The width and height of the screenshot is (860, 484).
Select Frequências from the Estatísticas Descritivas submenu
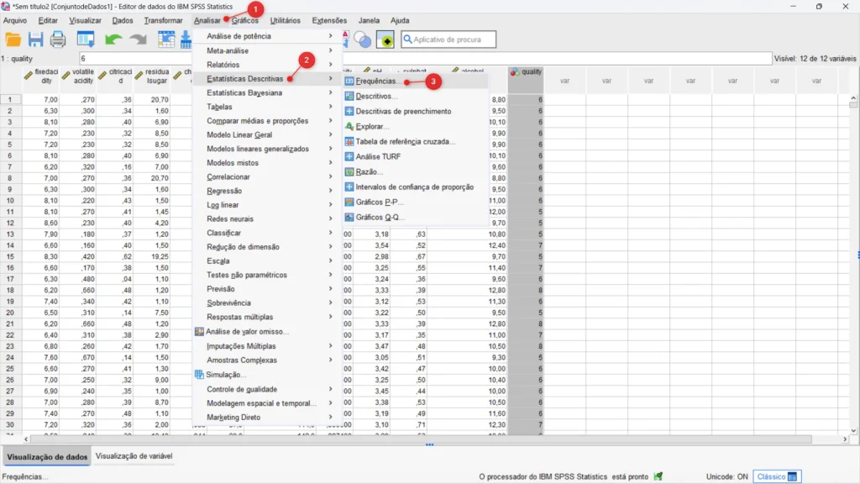click(378, 82)
